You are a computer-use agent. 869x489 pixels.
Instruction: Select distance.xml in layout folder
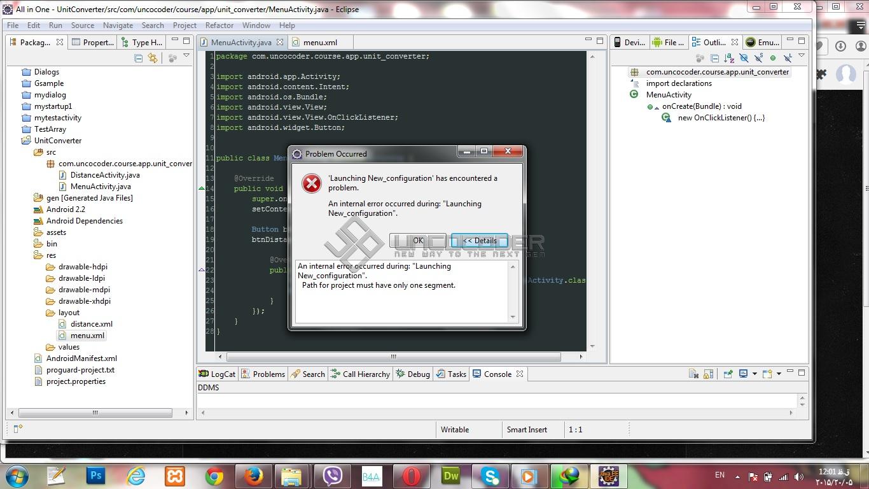coord(92,324)
